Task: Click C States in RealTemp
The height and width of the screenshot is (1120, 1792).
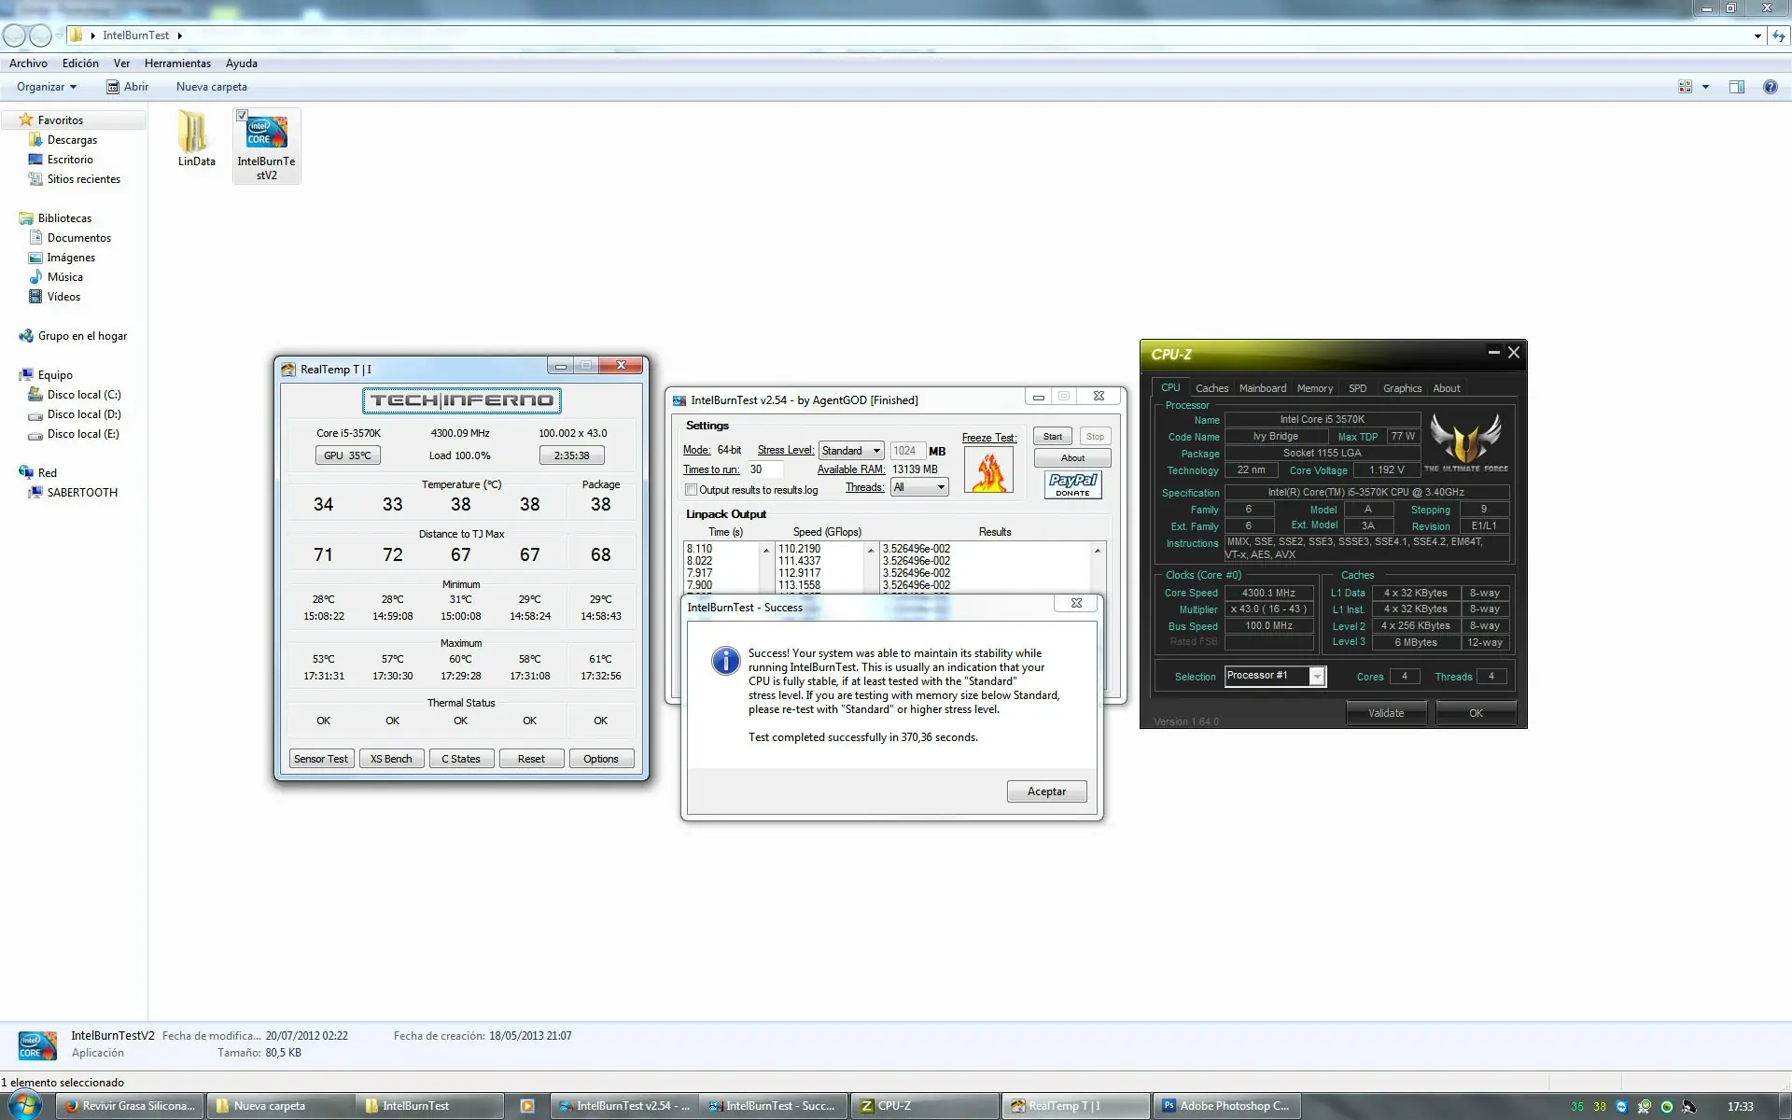Action: pyautogui.click(x=461, y=759)
